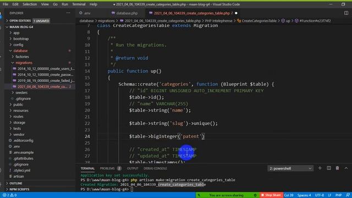
Task: Kill terminal with the trash icon
Action: tap(337, 168)
